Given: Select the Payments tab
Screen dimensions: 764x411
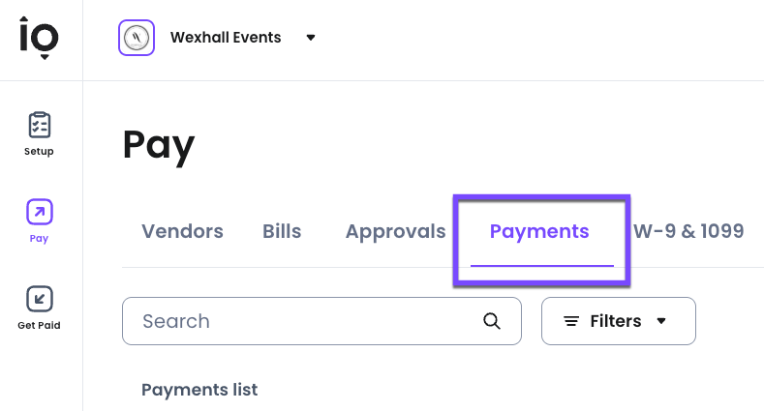Looking at the screenshot, I should (x=539, y=232).
